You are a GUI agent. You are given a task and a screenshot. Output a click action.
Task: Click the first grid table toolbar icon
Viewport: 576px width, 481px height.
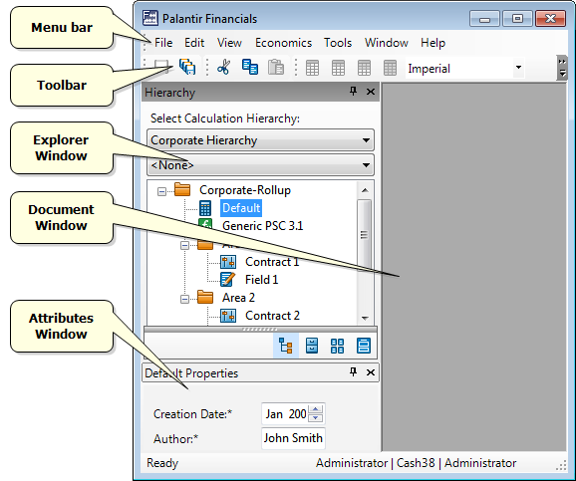[x=312, y=68]
